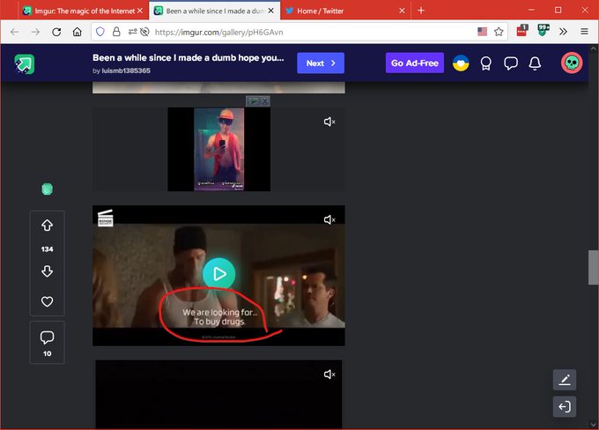
Task: Close the Home / Twitter tab
Action: click(402, 11)
